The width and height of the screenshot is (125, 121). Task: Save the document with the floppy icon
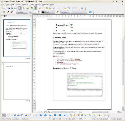[x=12, y=8]
